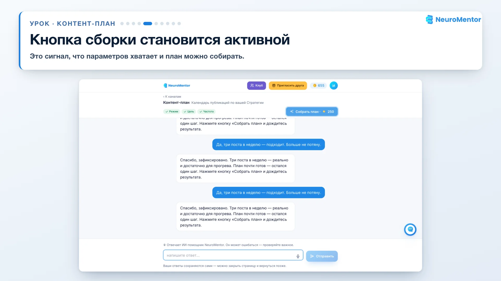Click the slide title Кнопка сборки становится активной
This screenshot has height=281, width=501.
coord(160,40)
